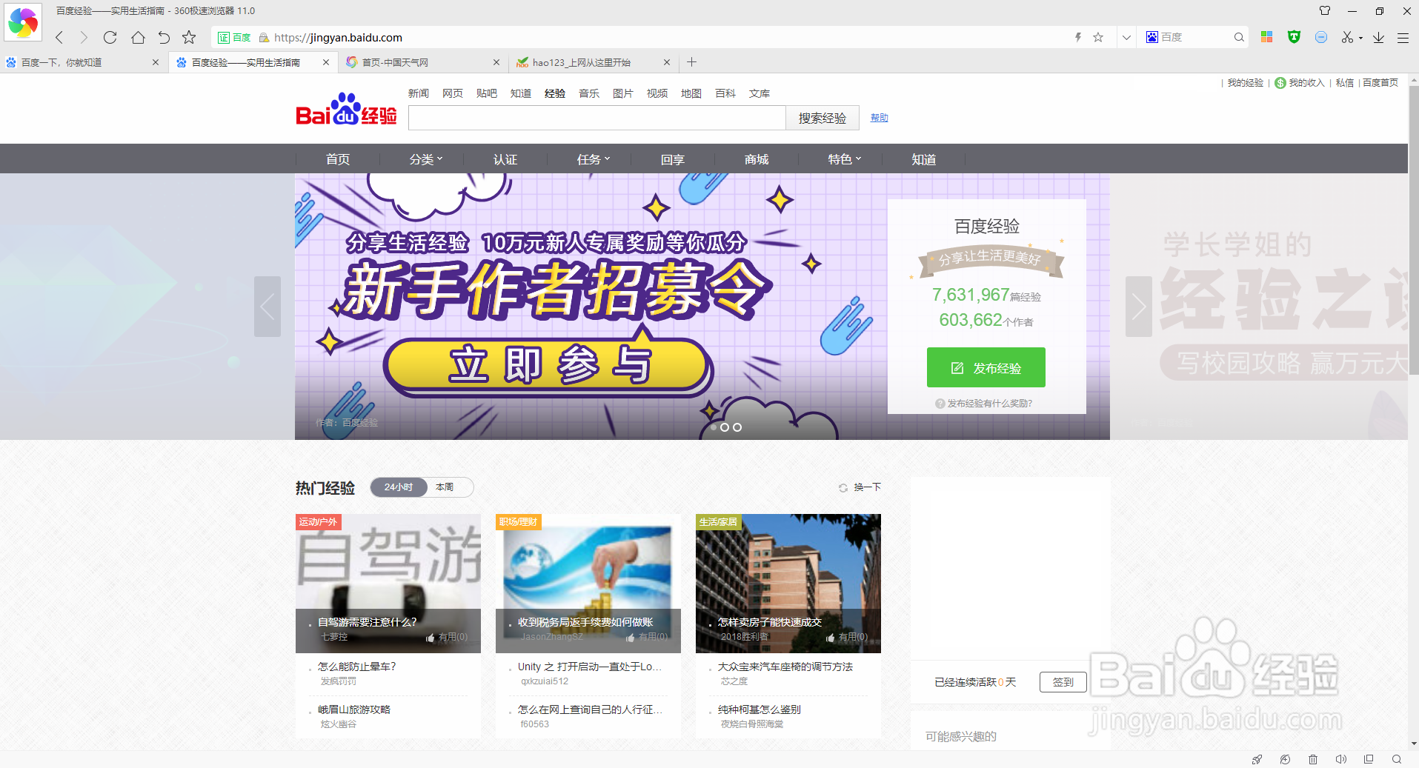Viewport: 1419px width, 768px height.
Task: Click the trash cleanup icon in status bar
Action: [1313, 759]
